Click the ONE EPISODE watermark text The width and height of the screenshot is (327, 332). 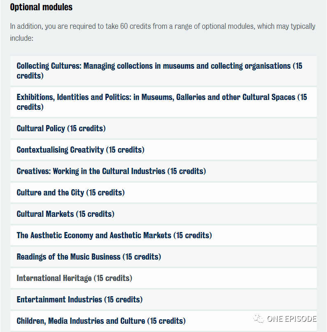(x=292, y=319)
